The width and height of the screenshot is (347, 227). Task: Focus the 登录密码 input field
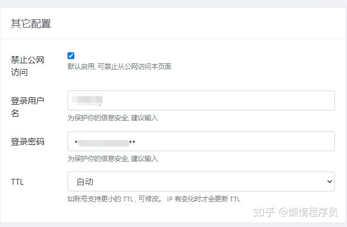click(209, 141)
